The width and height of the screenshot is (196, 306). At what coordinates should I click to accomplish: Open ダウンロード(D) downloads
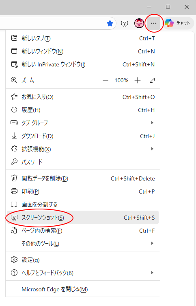coord(83,136)
